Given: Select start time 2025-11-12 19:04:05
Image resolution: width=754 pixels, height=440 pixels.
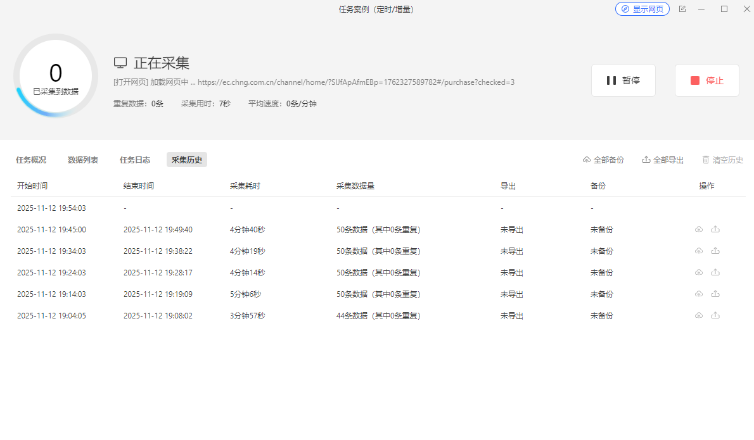Looking at the screenshot, I should (51, 316).
